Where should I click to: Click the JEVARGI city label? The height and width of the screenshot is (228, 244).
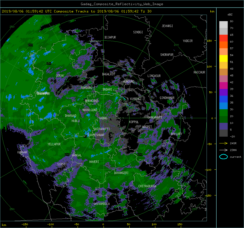[167, 26]
